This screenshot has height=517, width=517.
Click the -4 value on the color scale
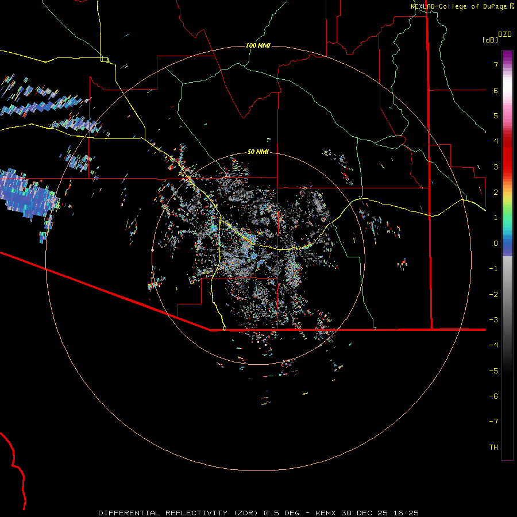pos(493,345)
